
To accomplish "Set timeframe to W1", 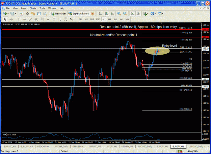I will point(122,19).
